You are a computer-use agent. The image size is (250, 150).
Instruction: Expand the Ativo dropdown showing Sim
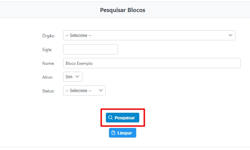click(72, 77)
